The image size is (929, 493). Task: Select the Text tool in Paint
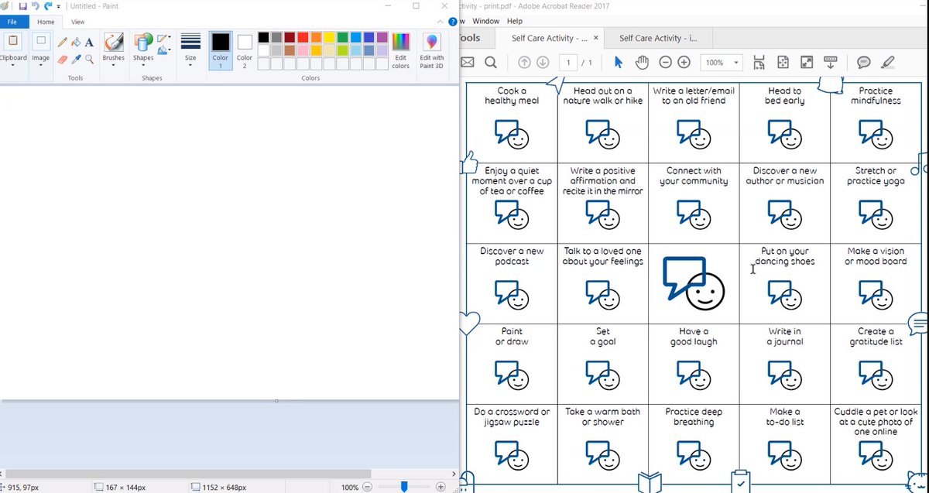pos(89,43)
